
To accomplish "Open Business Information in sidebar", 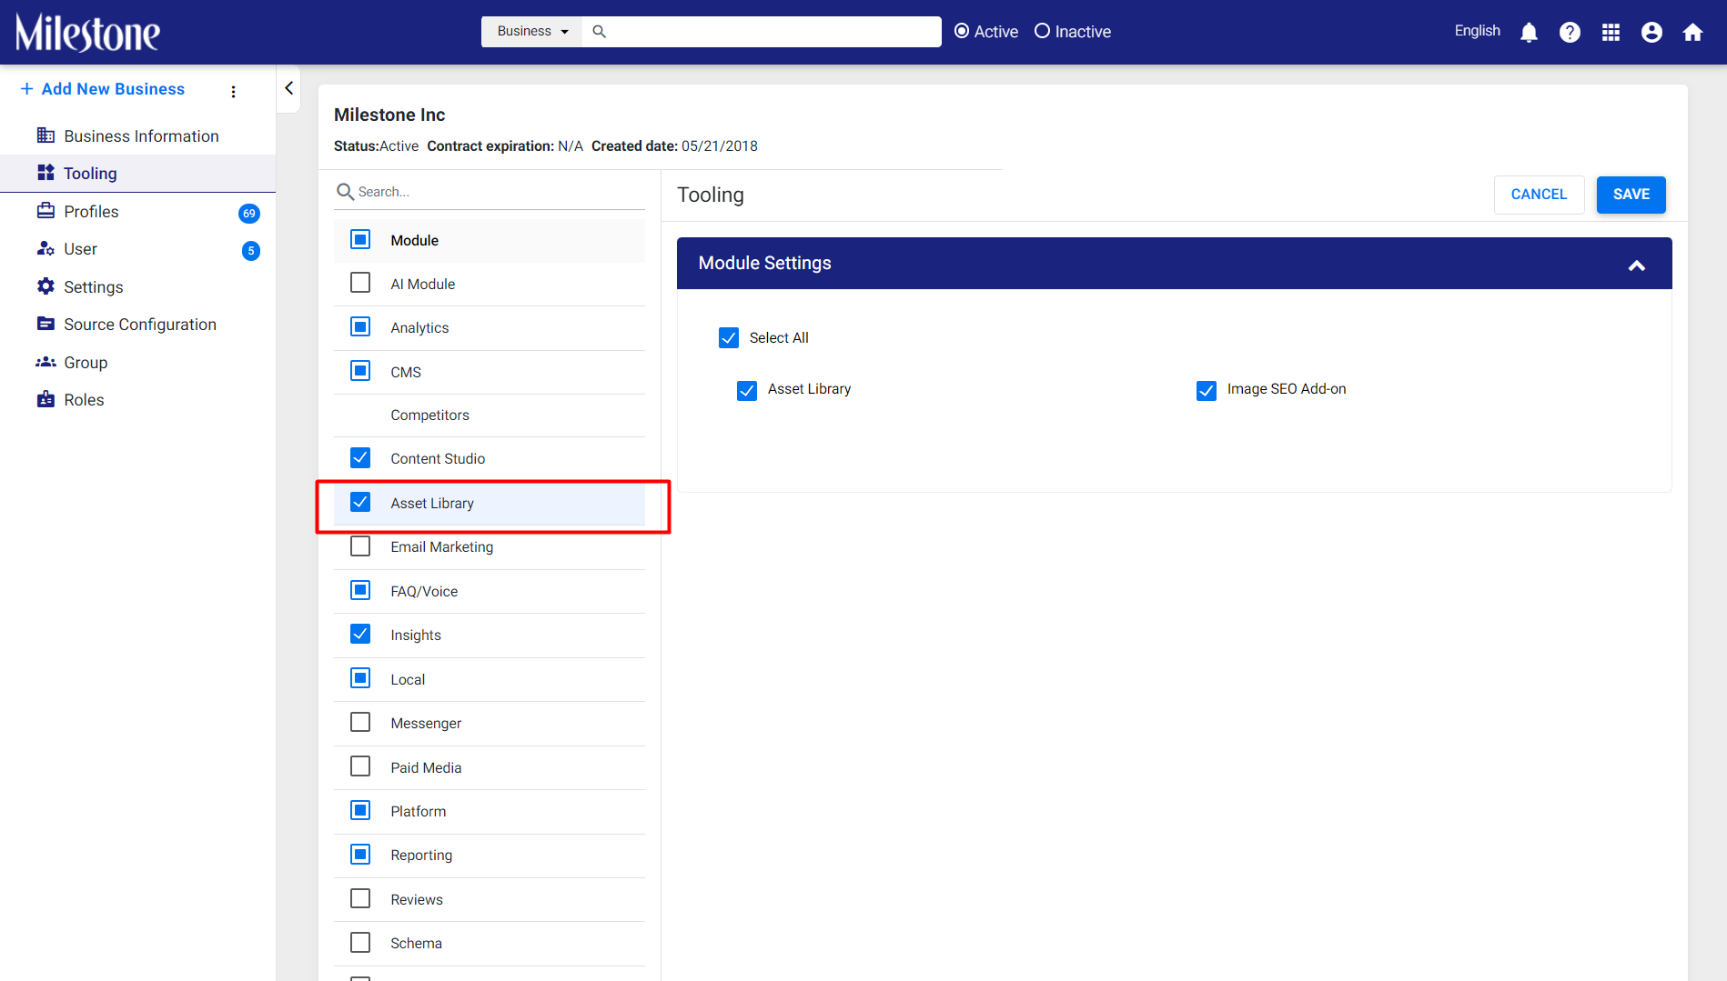I will point(138,135).
